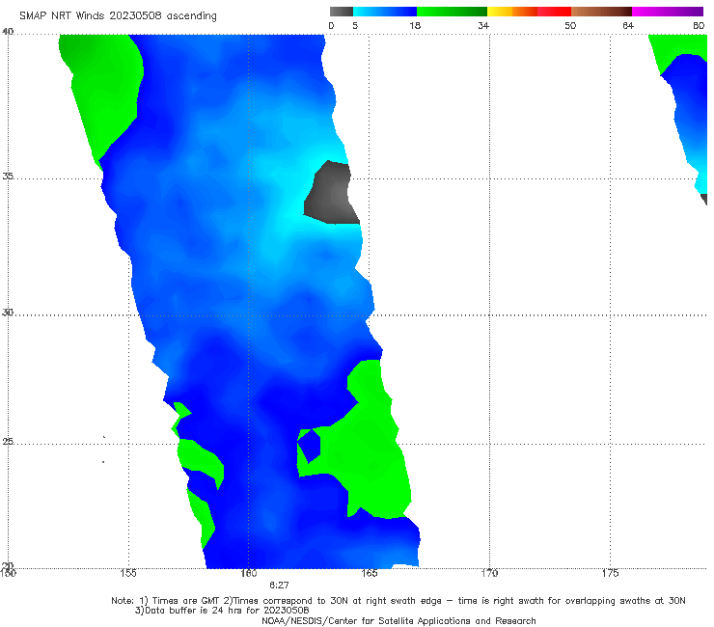Click the longitude label '155'
This screenshot has height=627, width=714.
click(x=128, y=573)
